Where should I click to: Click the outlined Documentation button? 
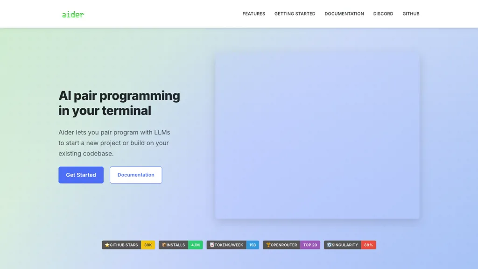pyautogui.click(x=136, y=175)
